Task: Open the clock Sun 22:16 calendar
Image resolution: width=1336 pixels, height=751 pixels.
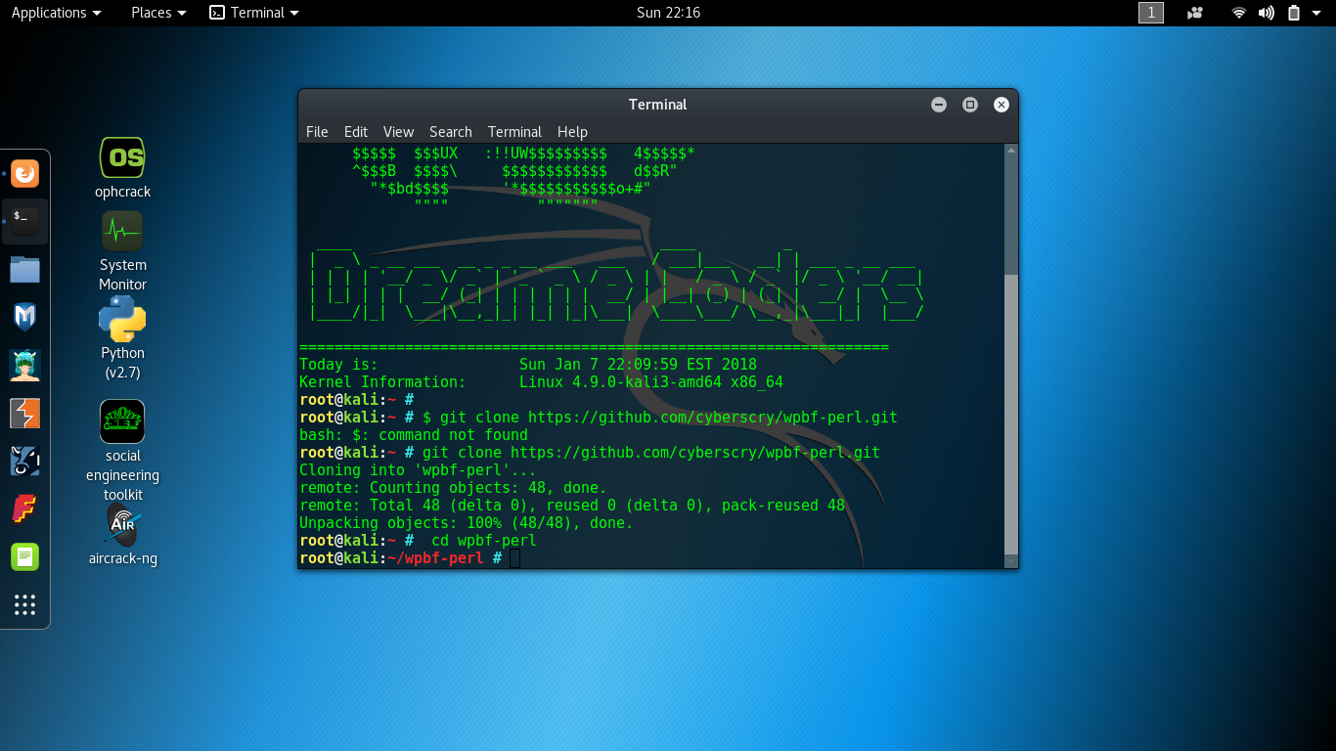Action: pyautogui.click(x=668, y=13)
